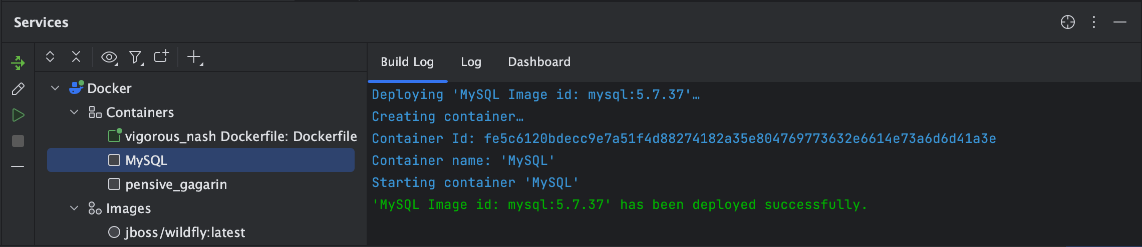Select the jboss/wildfly:latest image
The image size is (1142, 247).
pyautogui.click(x=185, y=232)
